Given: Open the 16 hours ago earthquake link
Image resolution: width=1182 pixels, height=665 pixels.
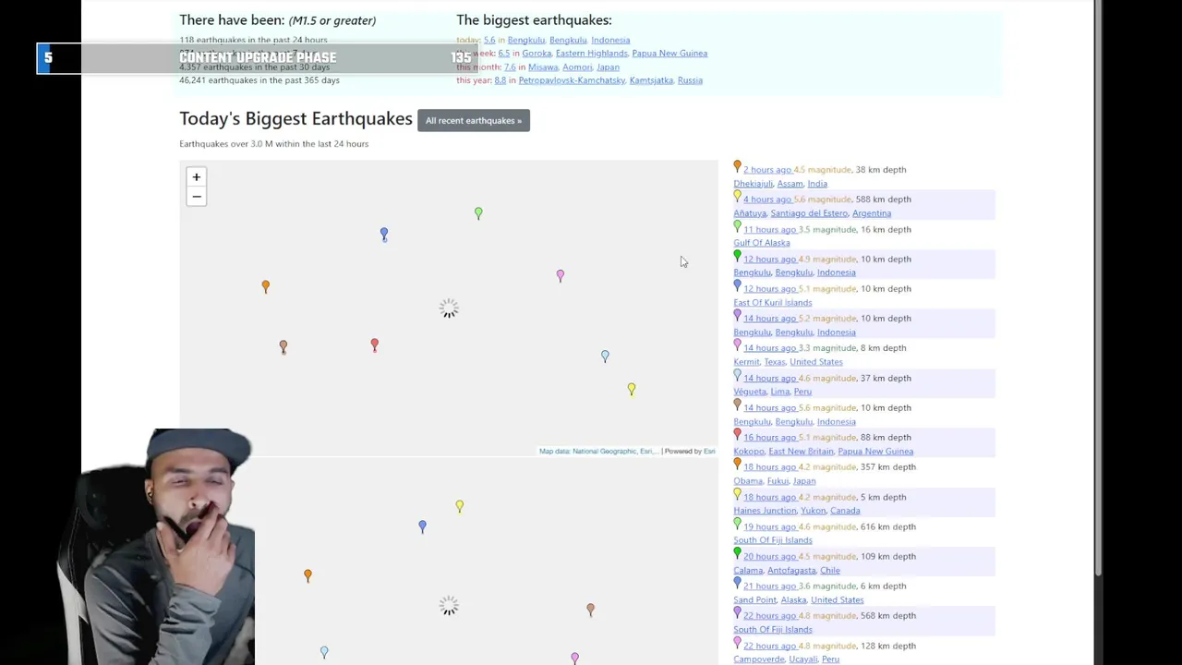Looking at the screenshot, I should pyautogui.click(x=769, y=438).
